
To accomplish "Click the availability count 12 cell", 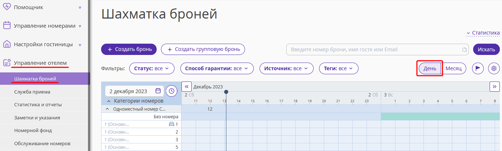I will pyautogui.click(x=210, y=109).
